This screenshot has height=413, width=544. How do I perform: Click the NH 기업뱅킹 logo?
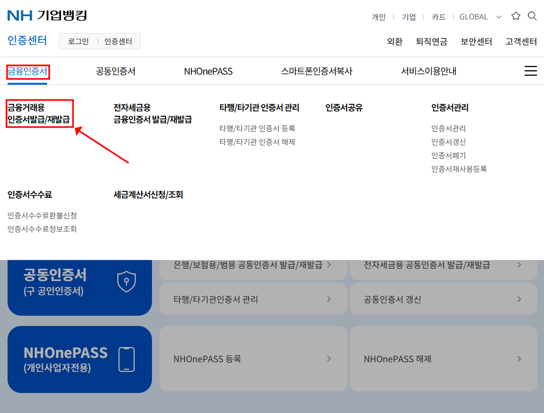point(47,15)
